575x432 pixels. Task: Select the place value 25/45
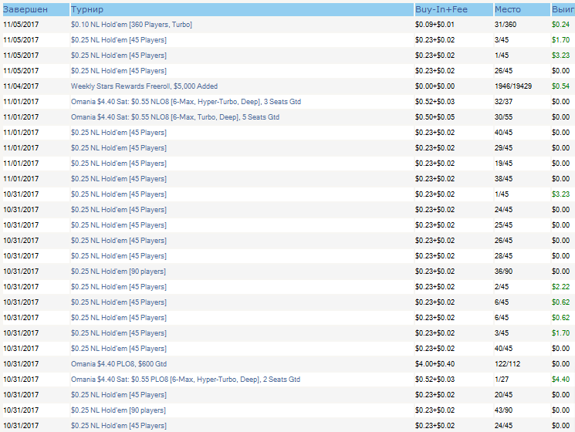pyautogui.click(x=503, y=225)
